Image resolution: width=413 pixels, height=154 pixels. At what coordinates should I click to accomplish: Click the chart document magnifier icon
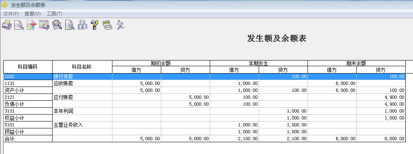70,25
